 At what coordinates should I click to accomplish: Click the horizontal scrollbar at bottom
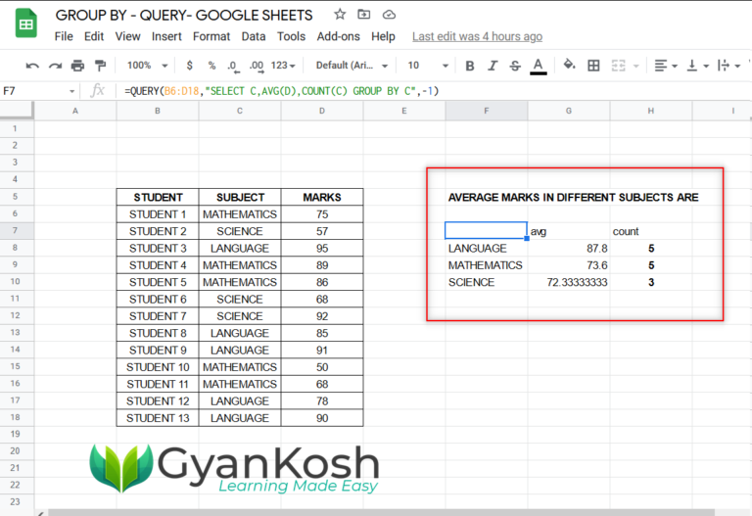click(x=381, y=513)
